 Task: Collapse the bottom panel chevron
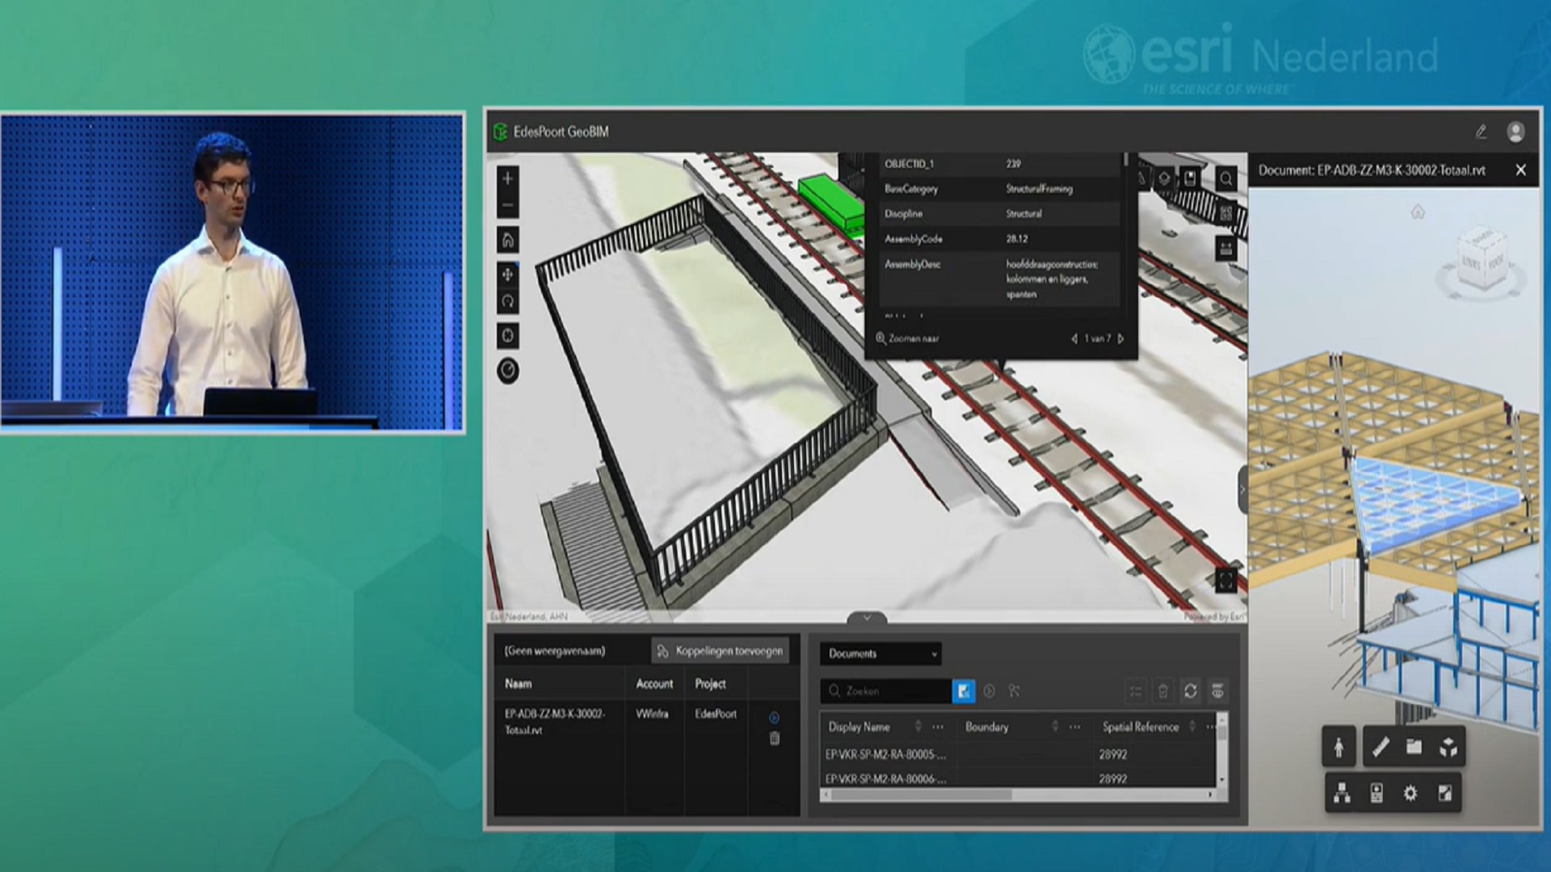pyautogui.click(x=867, y=618)
